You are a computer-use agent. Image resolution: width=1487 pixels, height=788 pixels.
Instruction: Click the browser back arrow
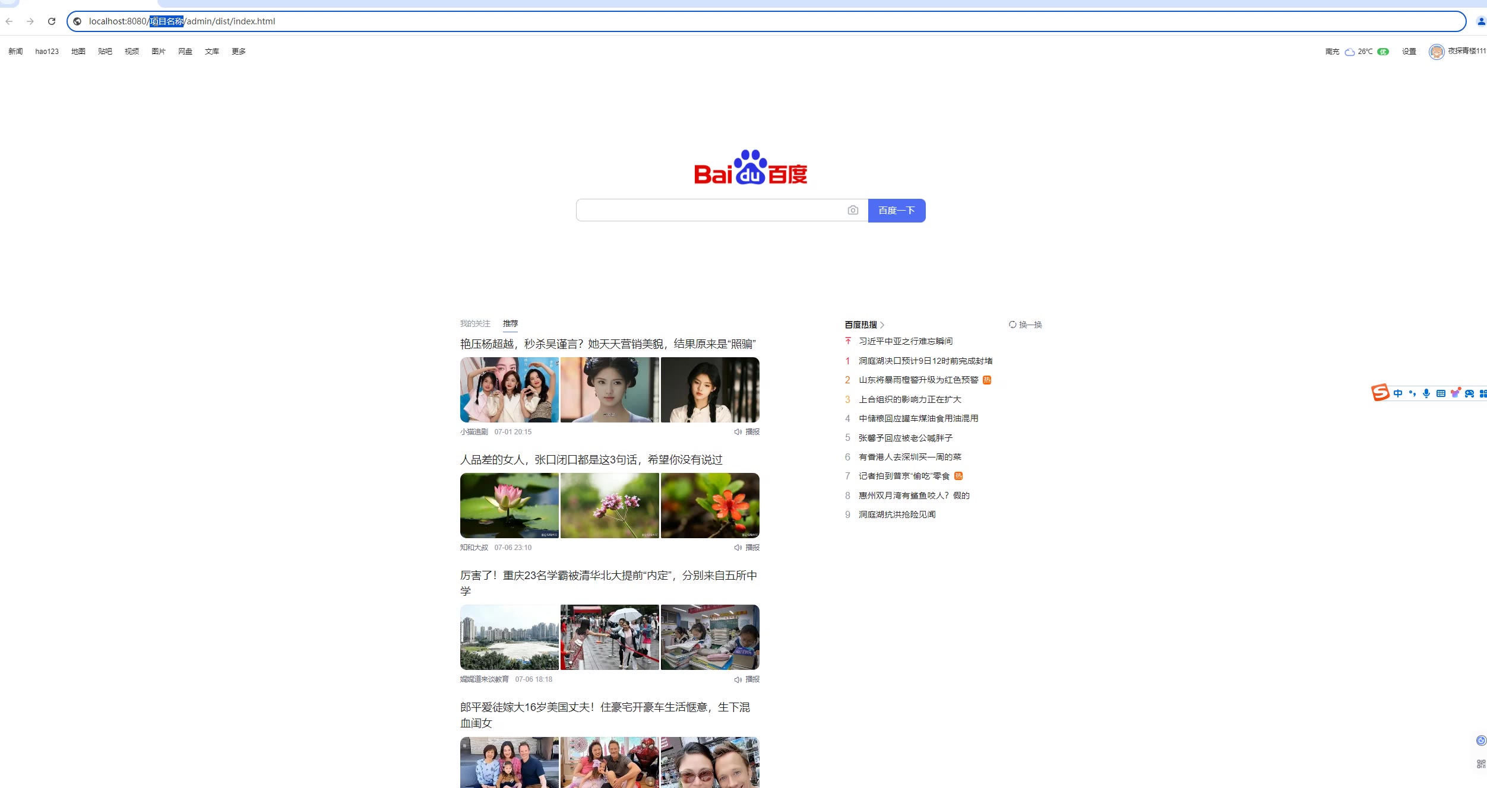[x=9, y=21]
